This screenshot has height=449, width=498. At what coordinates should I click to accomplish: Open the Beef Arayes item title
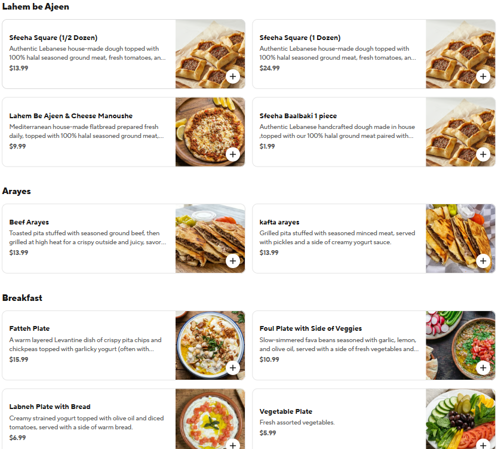[29, 222]
